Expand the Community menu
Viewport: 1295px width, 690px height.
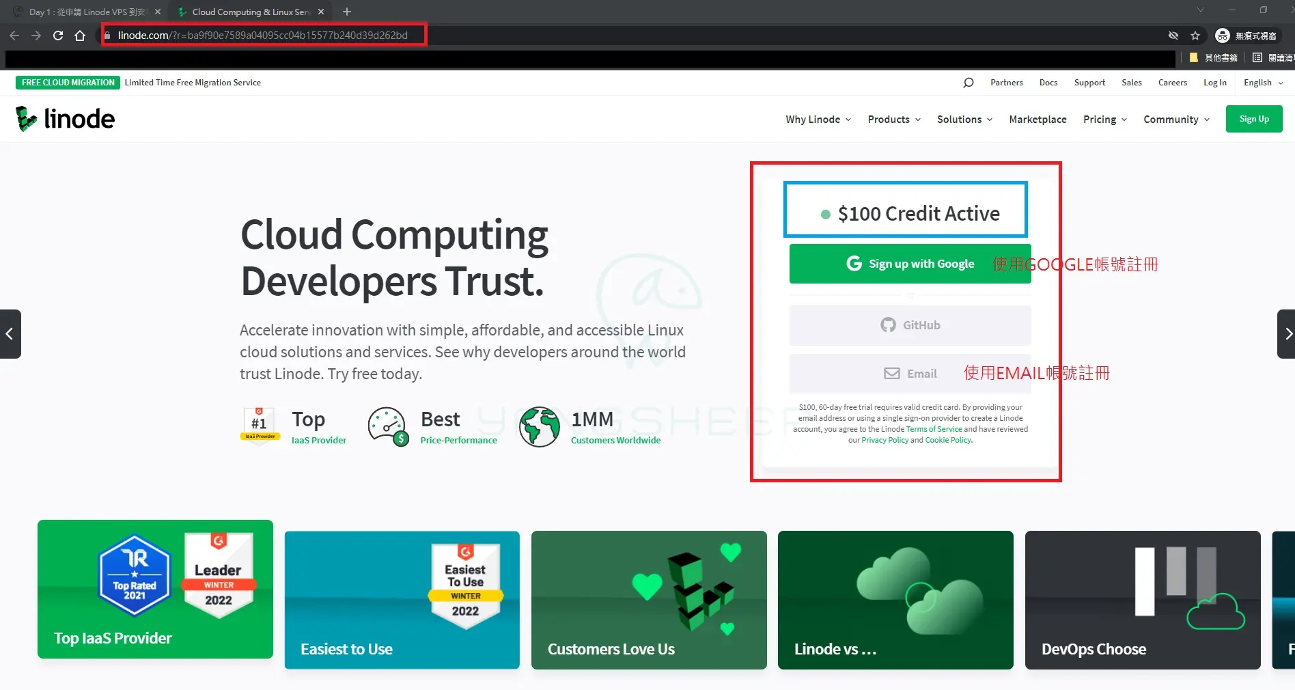coord(1177,120)
